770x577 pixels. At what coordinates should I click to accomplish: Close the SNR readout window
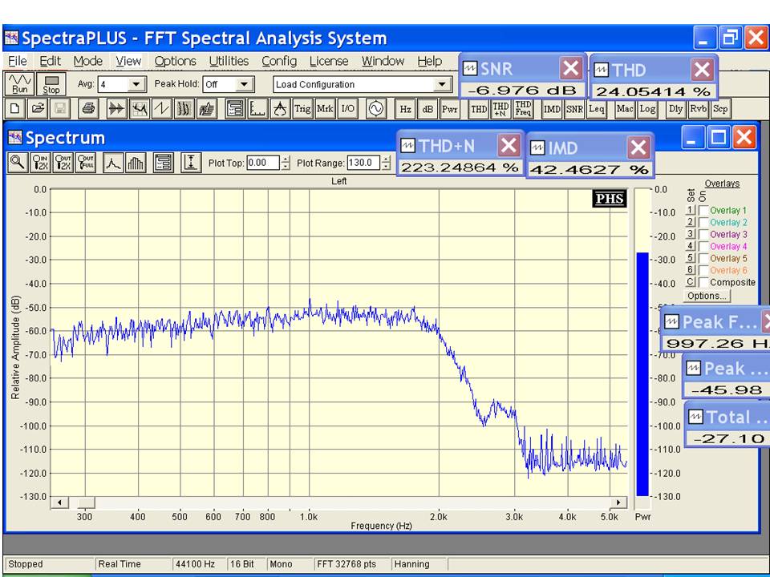(x=570, y=69)
